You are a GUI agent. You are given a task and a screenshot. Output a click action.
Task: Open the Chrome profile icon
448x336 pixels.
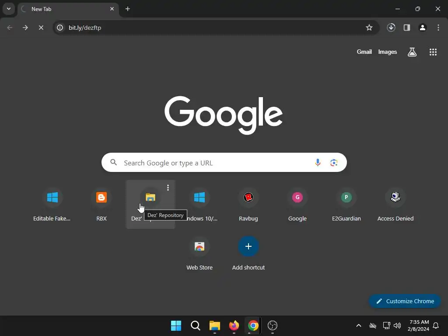coord(423,28)
